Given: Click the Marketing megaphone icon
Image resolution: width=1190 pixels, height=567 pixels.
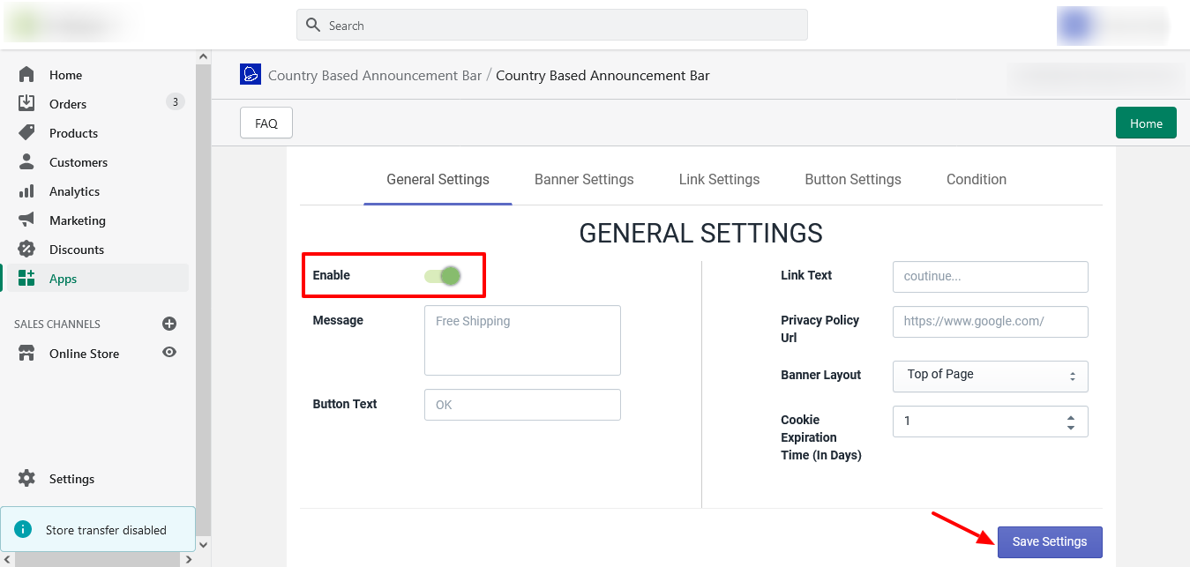Looking at the screenshot, I should [x=26, y=220].
